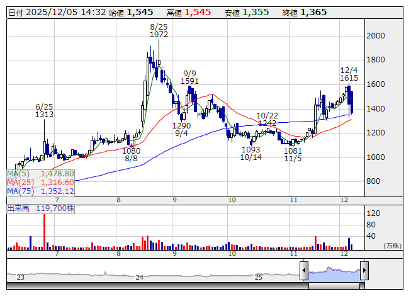This screenshot has height=296, width=411.
Task: Click the 9/9 high label 1591
Action: (189, 81)
